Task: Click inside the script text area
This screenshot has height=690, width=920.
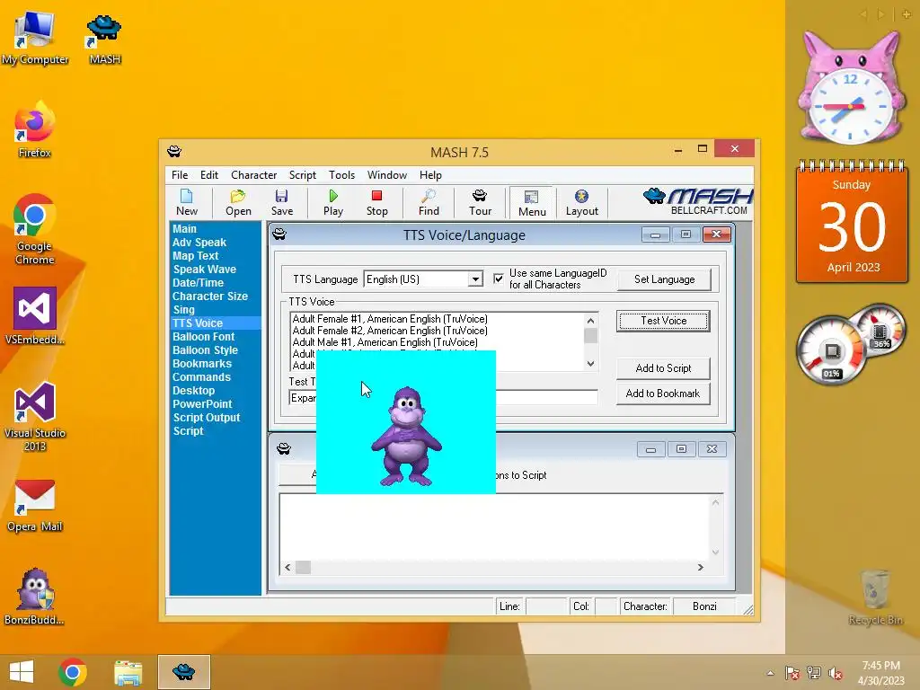Action: point(494,526)
